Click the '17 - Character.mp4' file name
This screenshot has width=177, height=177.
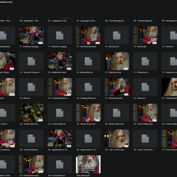[113, 72]
